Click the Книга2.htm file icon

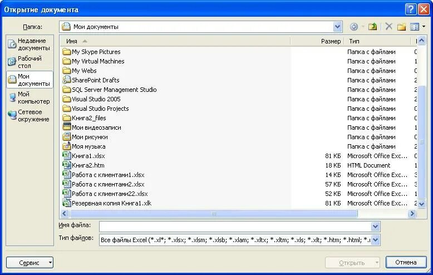67,165
